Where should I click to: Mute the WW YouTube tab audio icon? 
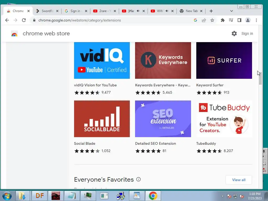coord(167,11)
